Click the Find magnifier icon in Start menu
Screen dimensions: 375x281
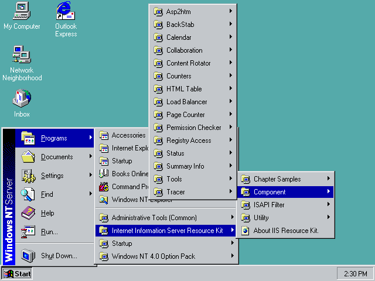(28, 194)
